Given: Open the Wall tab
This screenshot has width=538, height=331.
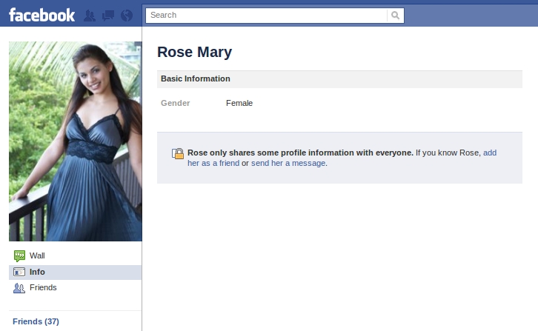Looking at the screenshot, I should (75, 256).
